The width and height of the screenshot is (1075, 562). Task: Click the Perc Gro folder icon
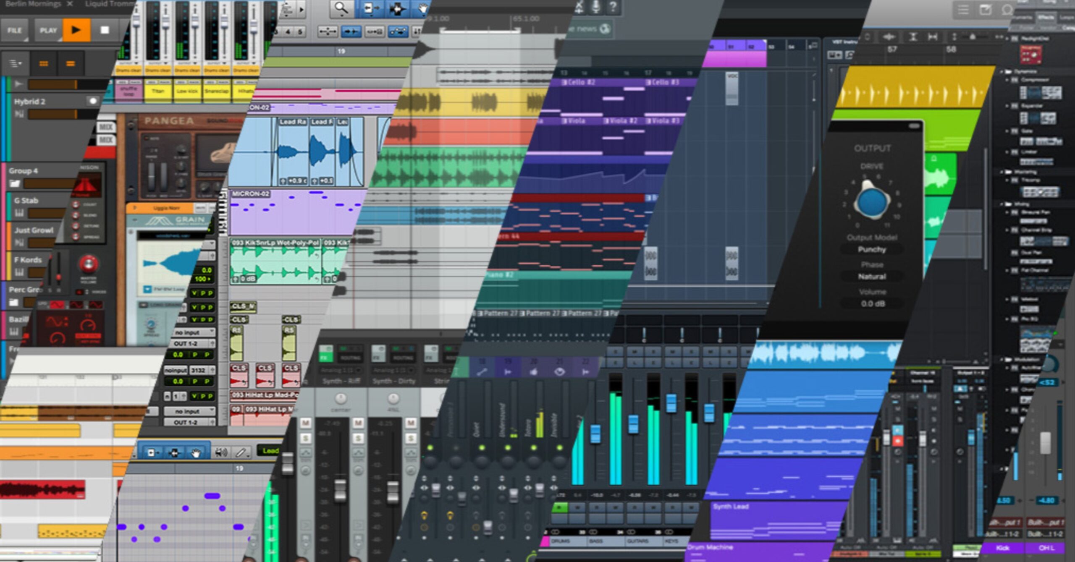[14, 302]
